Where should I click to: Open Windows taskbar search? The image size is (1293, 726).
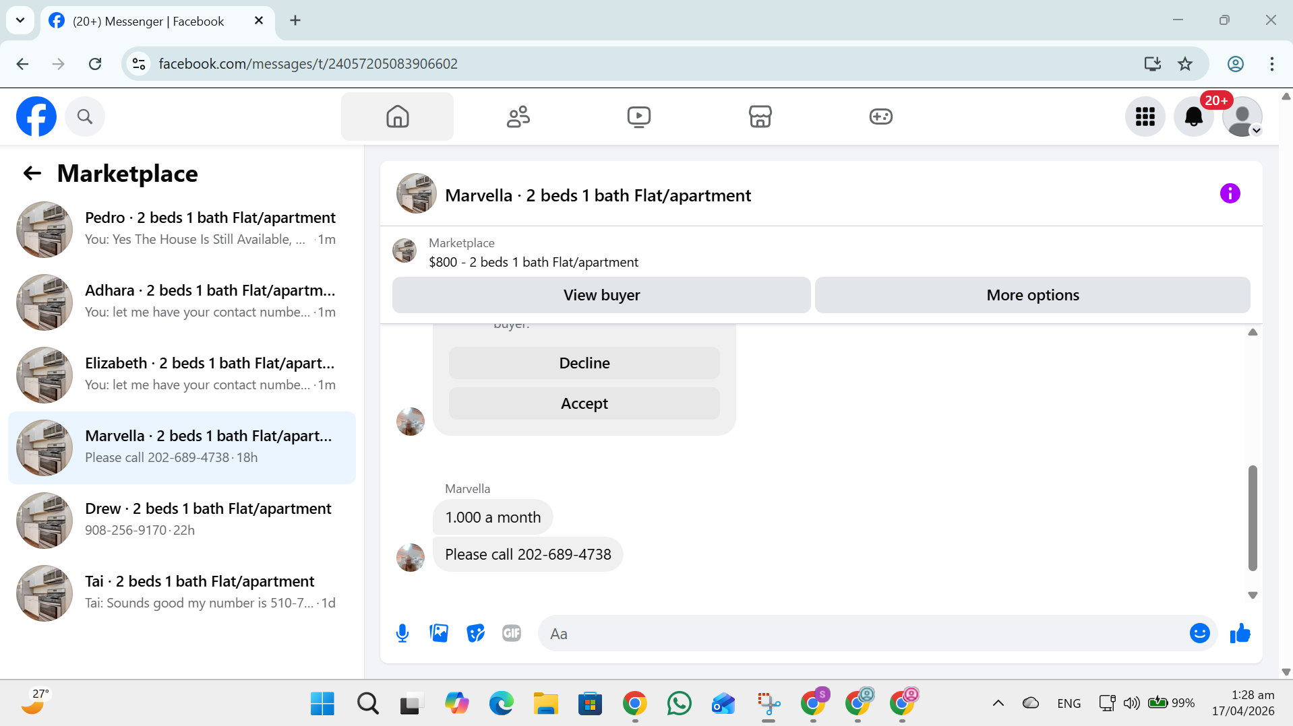coord(367,703)
